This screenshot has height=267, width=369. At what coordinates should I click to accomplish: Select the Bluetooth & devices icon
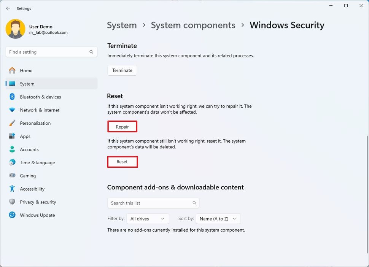12,97
